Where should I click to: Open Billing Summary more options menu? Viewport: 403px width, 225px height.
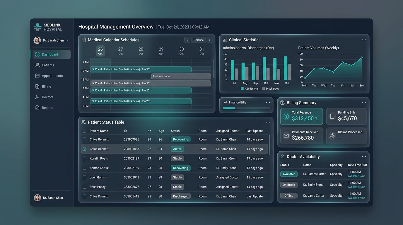(x=364, y=103)
